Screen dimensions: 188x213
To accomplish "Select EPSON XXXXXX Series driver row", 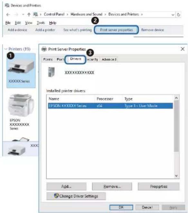I will pyautogui.click(x=110, y=106).
